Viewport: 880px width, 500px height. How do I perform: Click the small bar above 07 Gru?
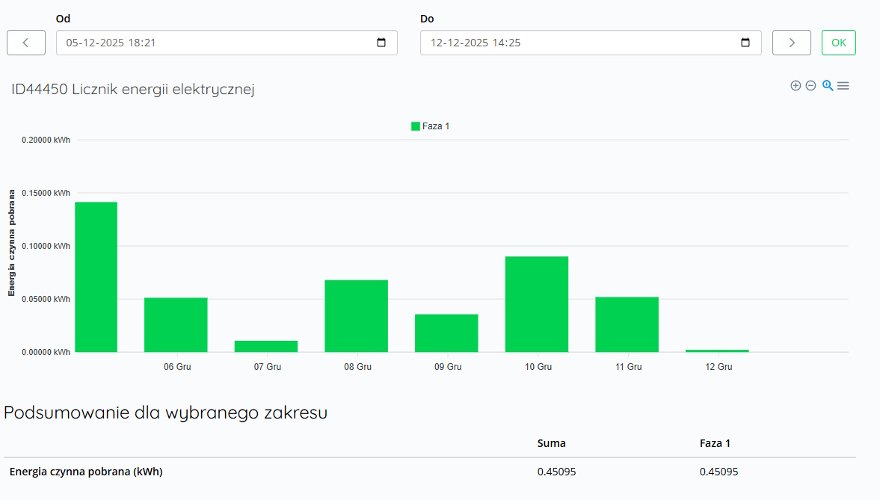266,345
